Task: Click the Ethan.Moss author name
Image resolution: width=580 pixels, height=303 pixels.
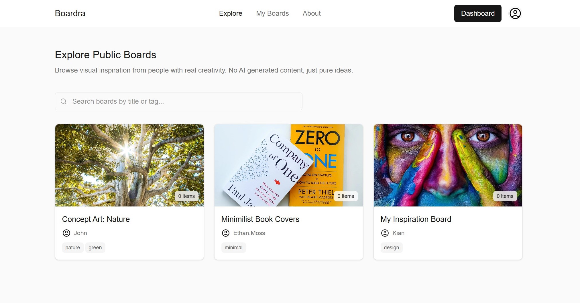Action: 249,233
